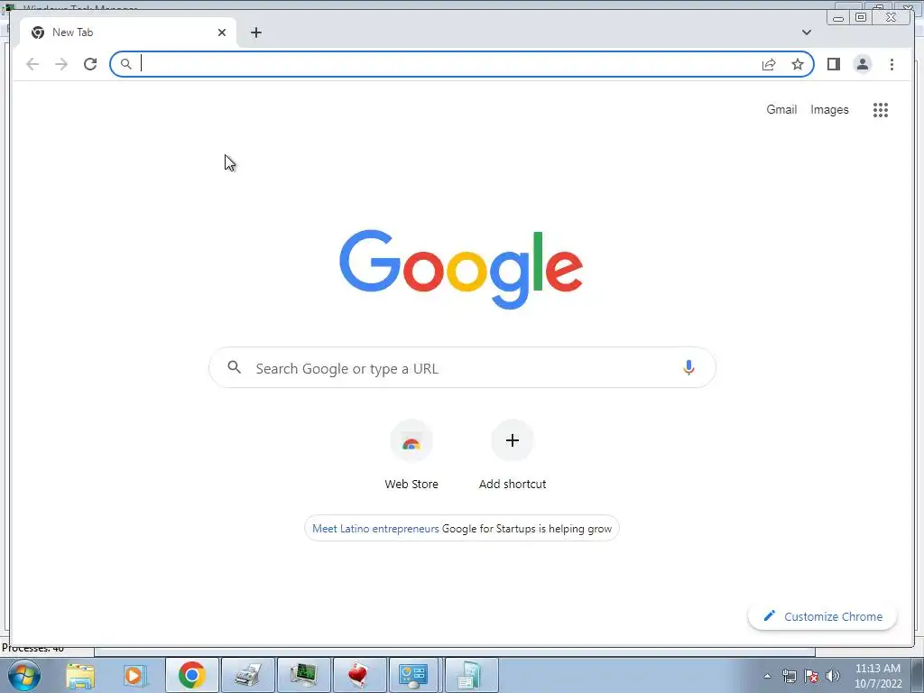Click the Search Google or type a URL box
The width and height of the screenshot is (924, 693).
tap(462, 368)
